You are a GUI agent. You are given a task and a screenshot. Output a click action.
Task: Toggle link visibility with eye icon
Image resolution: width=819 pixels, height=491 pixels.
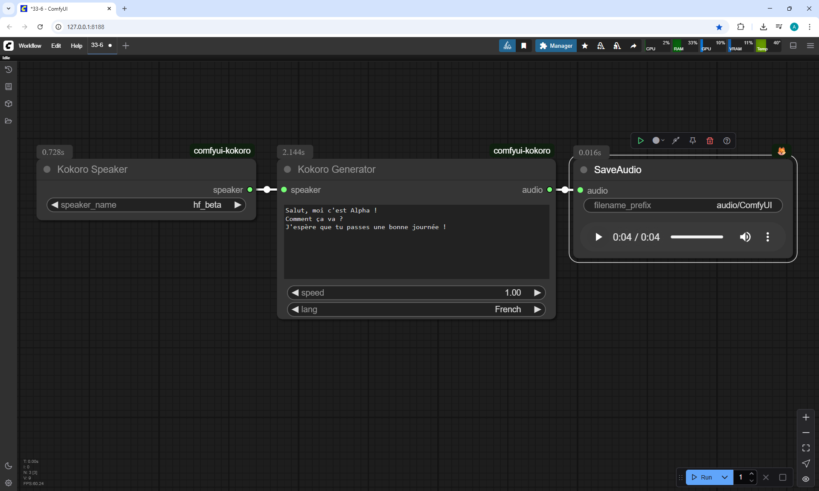coord(806,479)
